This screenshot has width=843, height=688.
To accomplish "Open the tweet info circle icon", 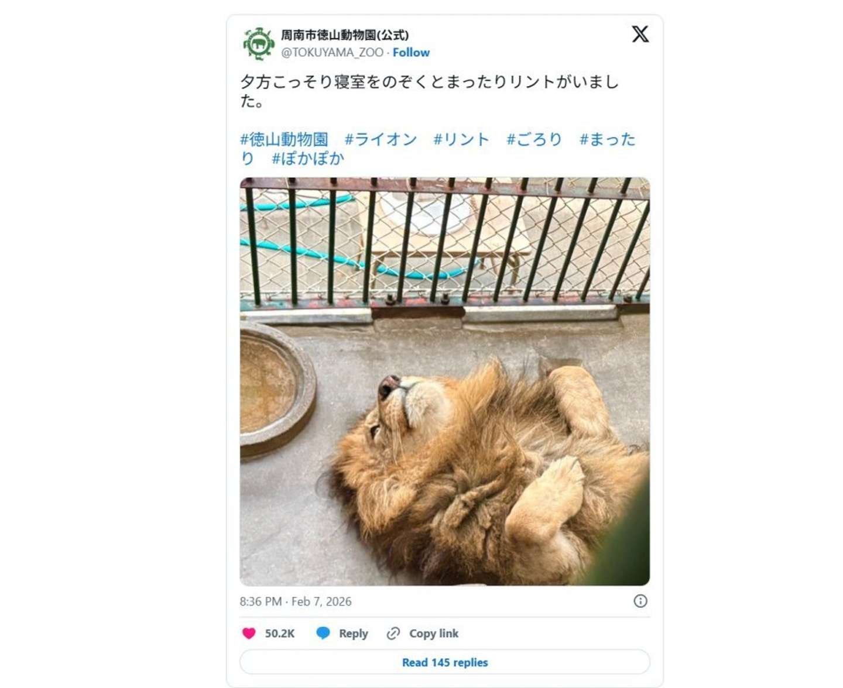I will (640, 601).
